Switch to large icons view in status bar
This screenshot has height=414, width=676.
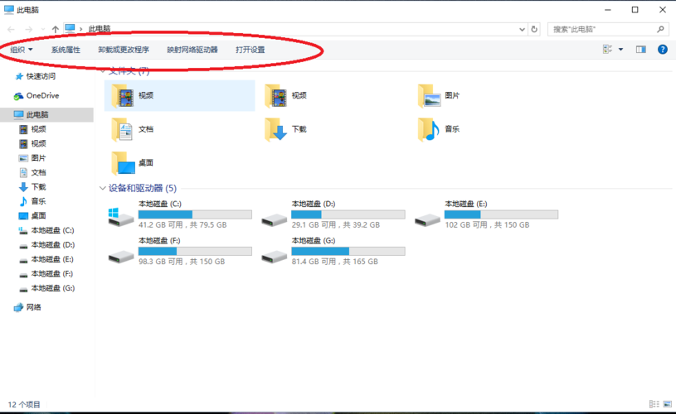pyautogui.click(x=668, y=404)
